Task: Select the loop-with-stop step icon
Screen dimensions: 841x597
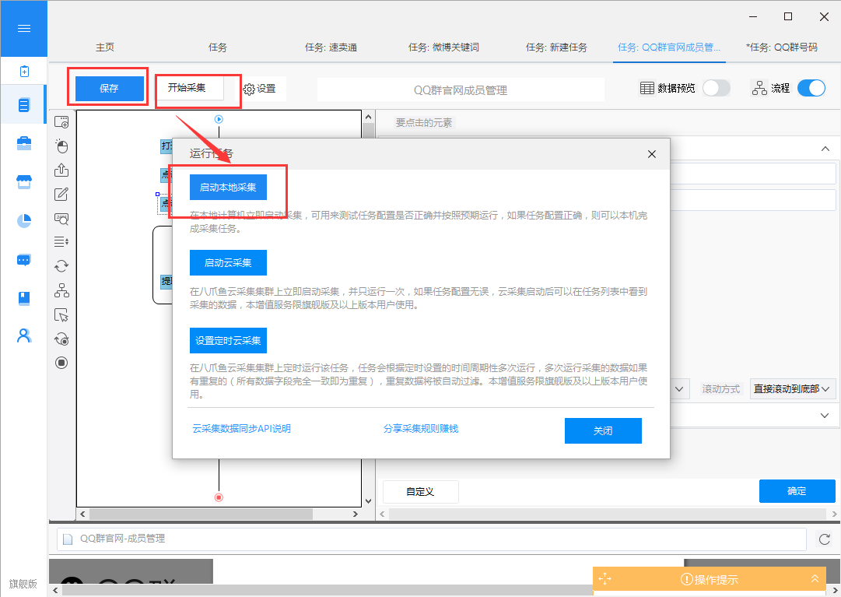Action: pos(61,339)
